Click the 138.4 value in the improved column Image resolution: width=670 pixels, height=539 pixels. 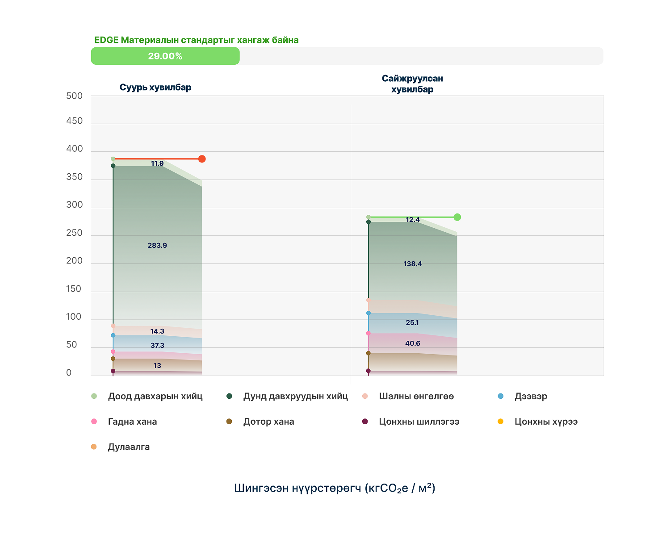point(413,264)
